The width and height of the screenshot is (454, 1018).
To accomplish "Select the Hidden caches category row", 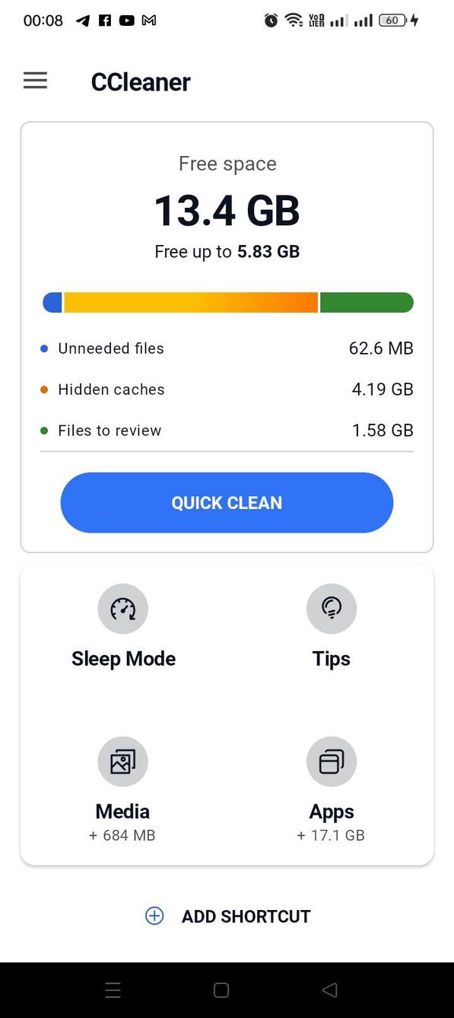I will (x=227, y=390).
